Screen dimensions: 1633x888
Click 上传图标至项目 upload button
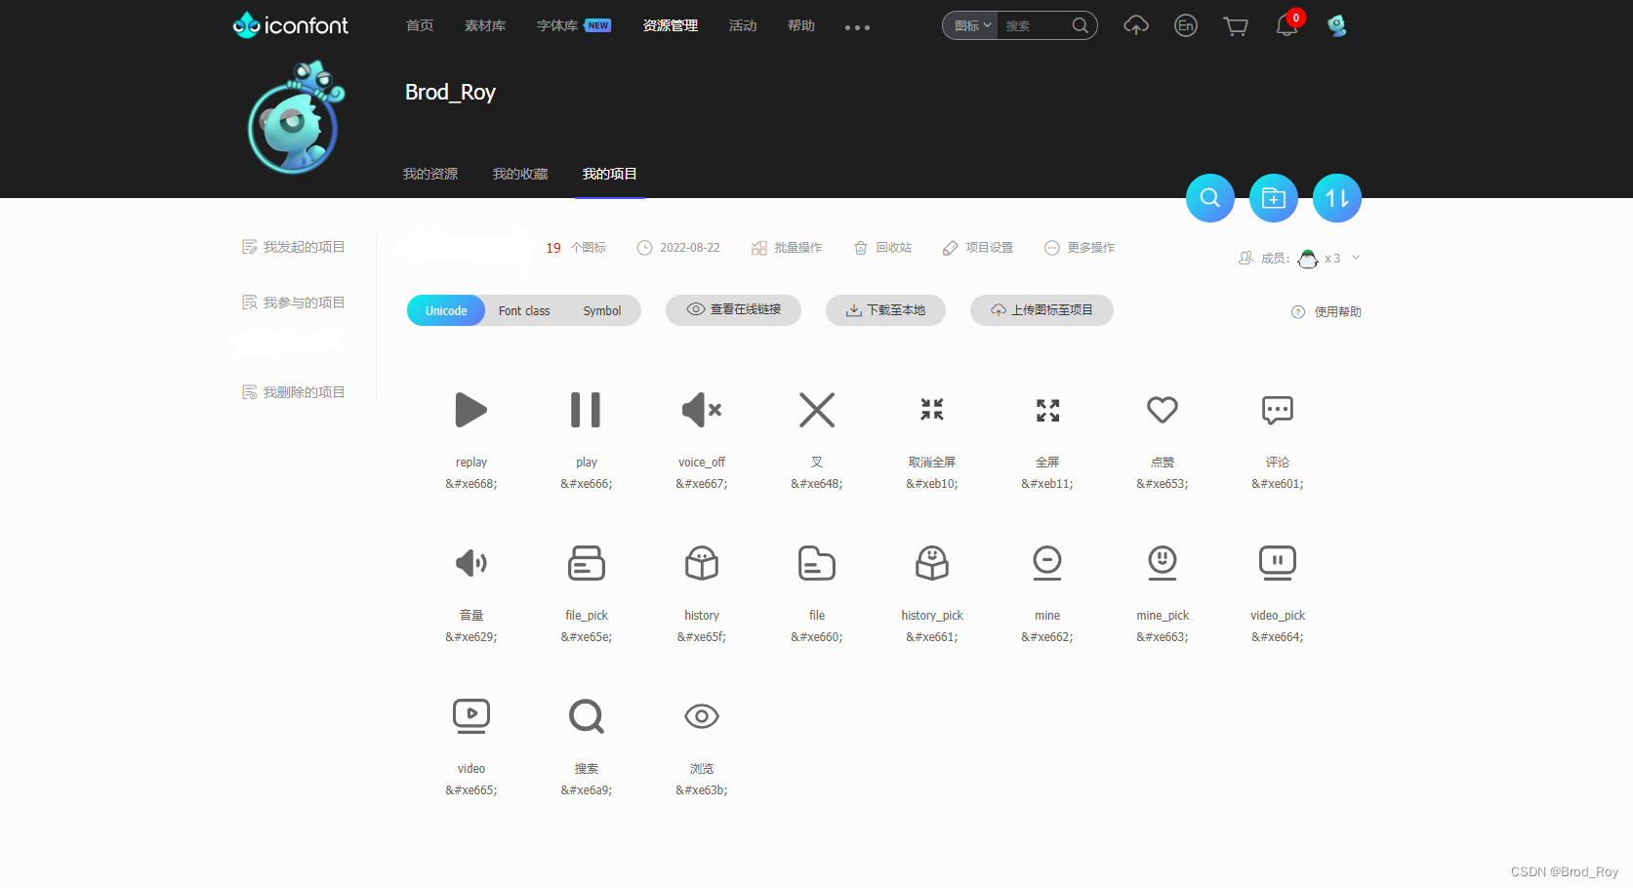[x=1041, y=309]
